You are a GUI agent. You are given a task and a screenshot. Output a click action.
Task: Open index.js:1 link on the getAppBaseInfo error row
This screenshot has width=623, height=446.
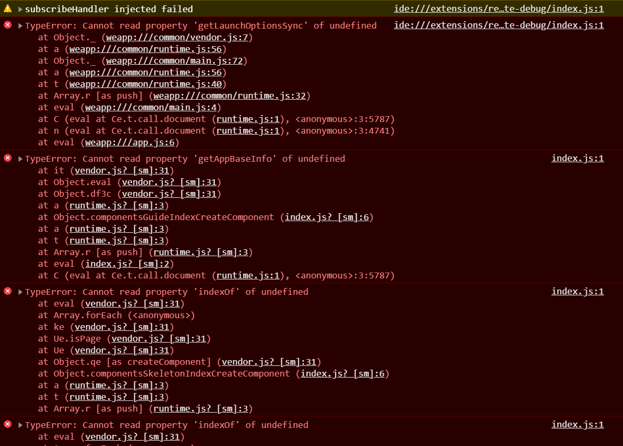(577, 159)
